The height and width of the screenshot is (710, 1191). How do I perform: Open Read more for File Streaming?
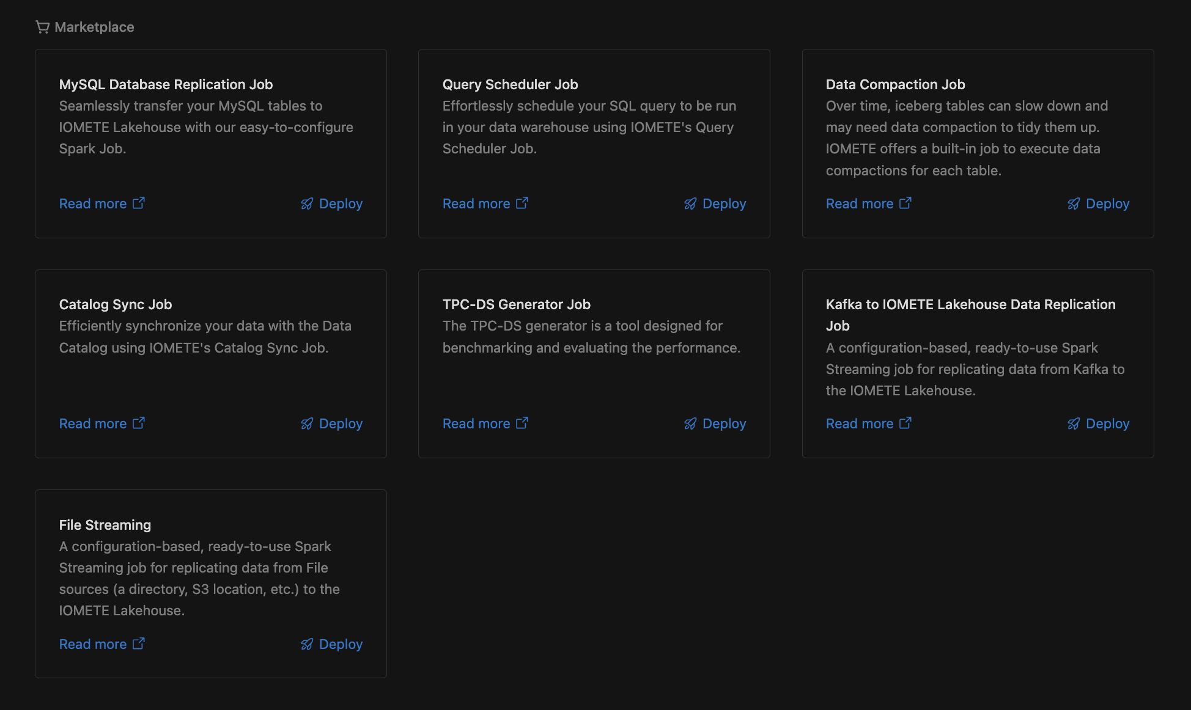pyautogui.click(x=102, y=644)
